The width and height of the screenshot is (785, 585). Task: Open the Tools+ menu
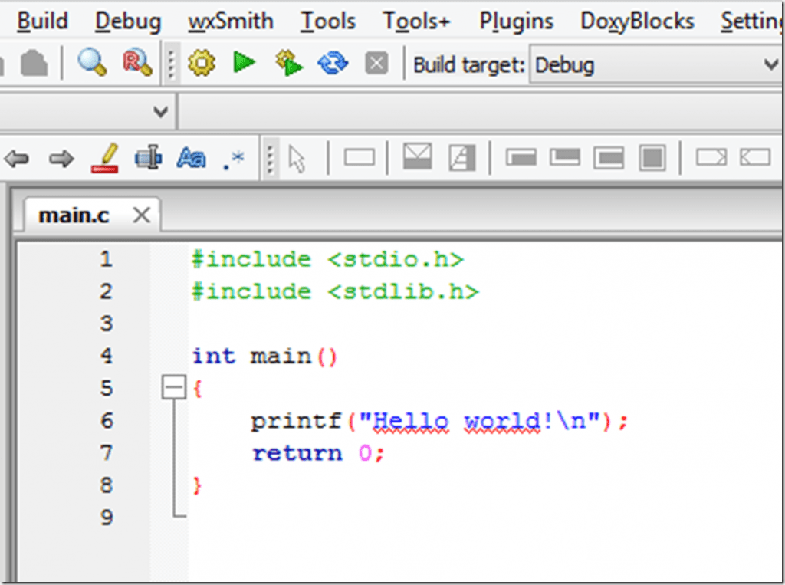[x=416, y=21]
